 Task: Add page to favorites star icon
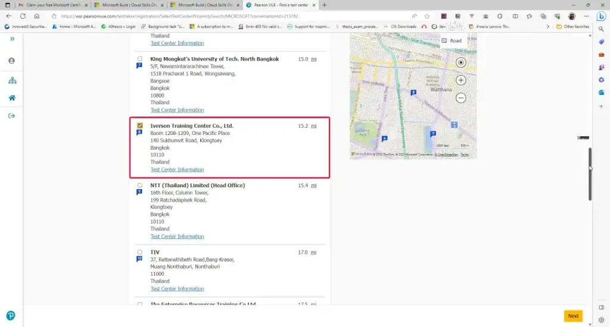click(x=427, y=16)
